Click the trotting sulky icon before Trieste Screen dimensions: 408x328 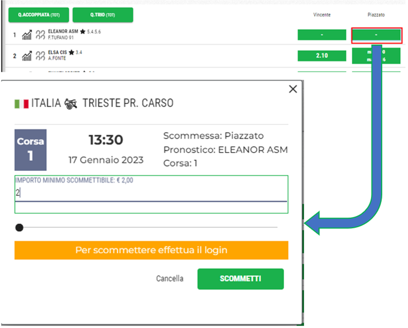[70, 104]
